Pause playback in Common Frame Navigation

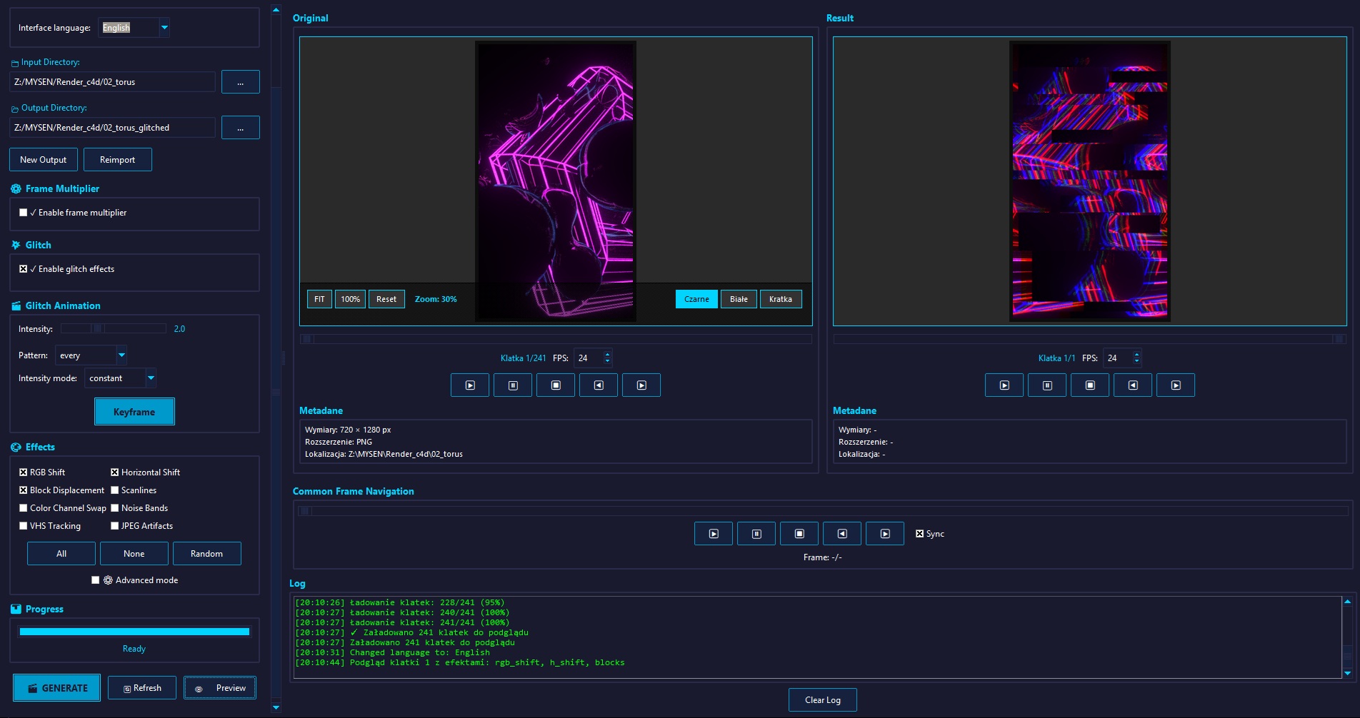[756, 533]
